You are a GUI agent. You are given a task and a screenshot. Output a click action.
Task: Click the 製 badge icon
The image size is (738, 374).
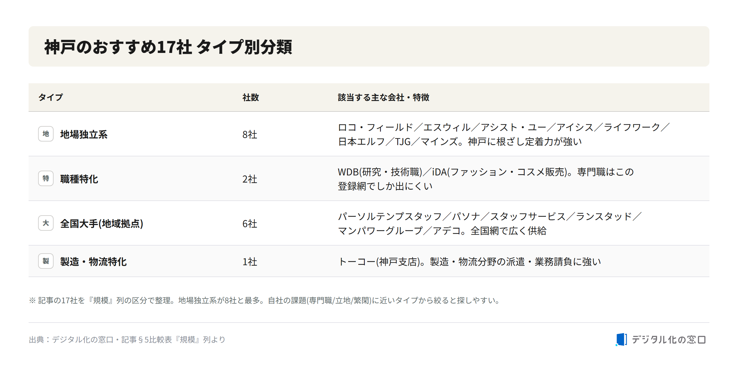tap(46, 261)
